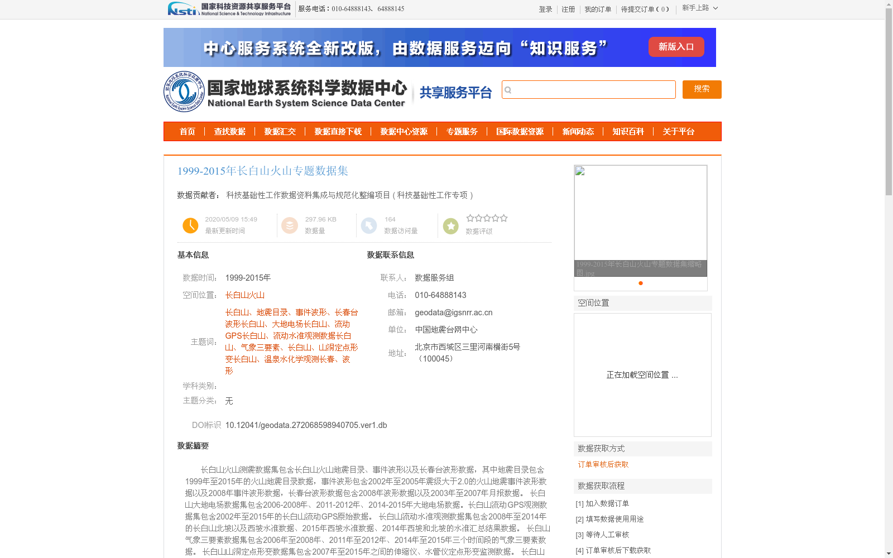893x558 pixels.
Task: Click step [4] 订单审核后下载获取
Action: [x=613, y=551]
